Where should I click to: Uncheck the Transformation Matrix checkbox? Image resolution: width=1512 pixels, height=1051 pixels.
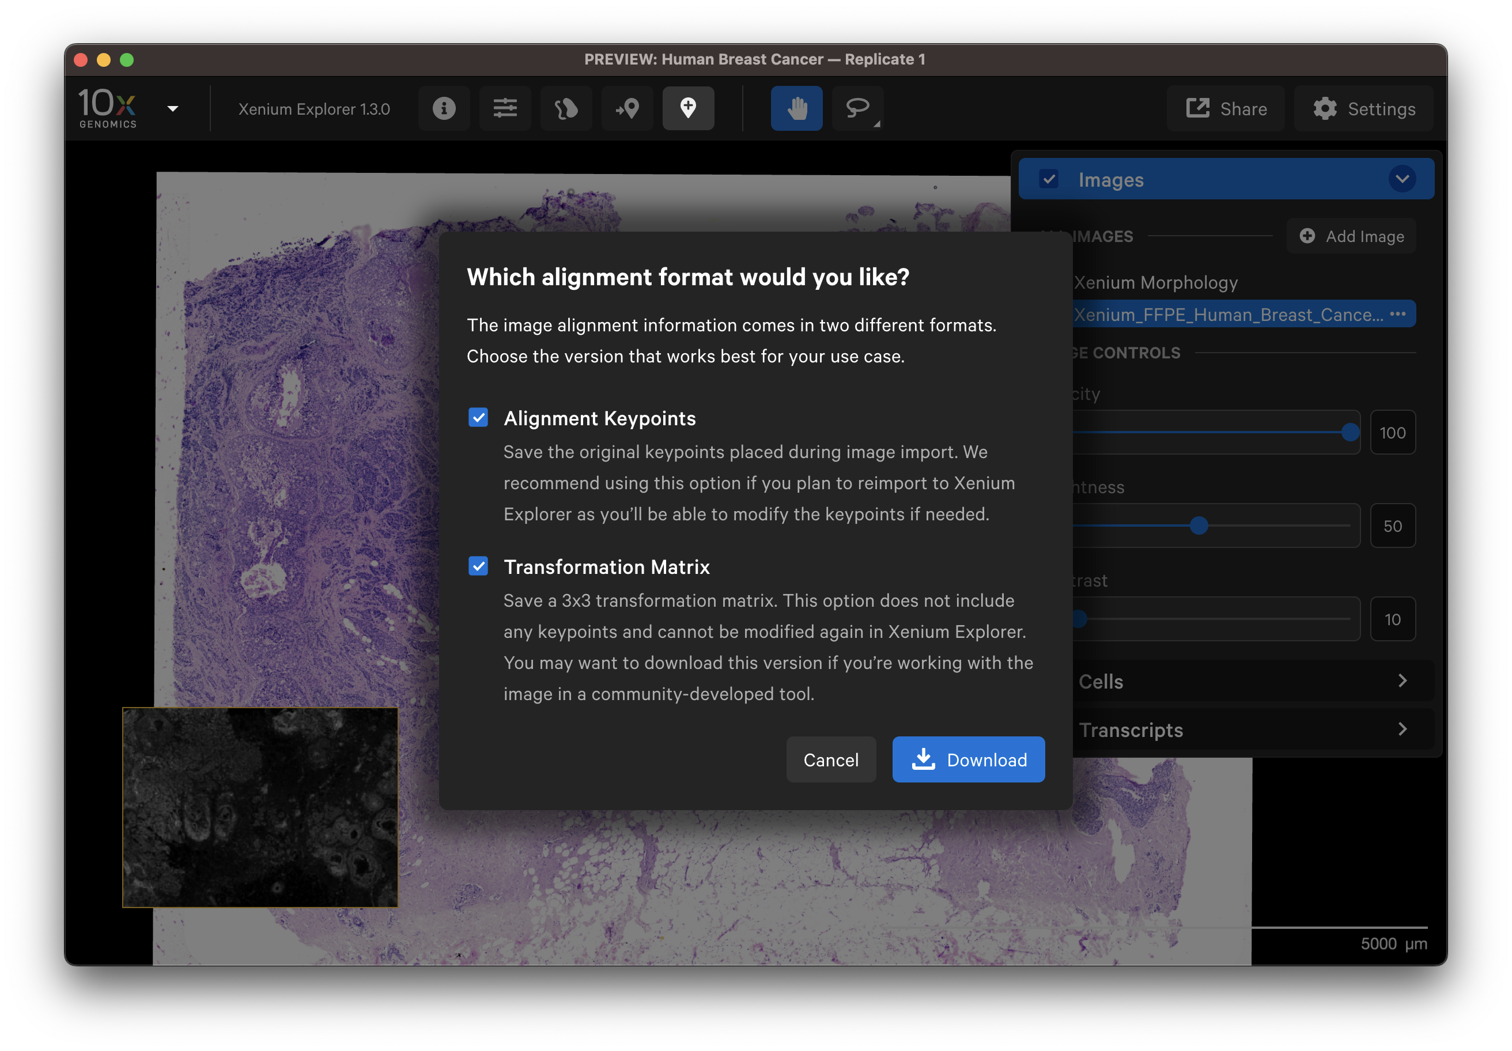pyautogui.click(x=478, y=566)
